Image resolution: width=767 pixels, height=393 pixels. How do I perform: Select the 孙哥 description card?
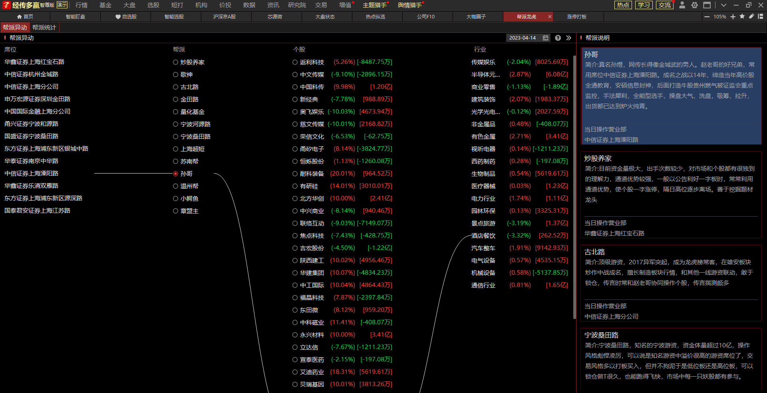point(671,96)
